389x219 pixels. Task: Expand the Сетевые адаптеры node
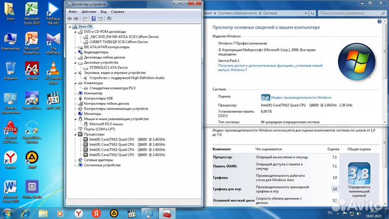(x=76, y=160)
